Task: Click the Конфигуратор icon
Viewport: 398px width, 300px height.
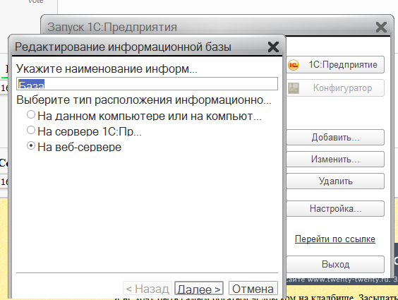Action: (294, 88)
